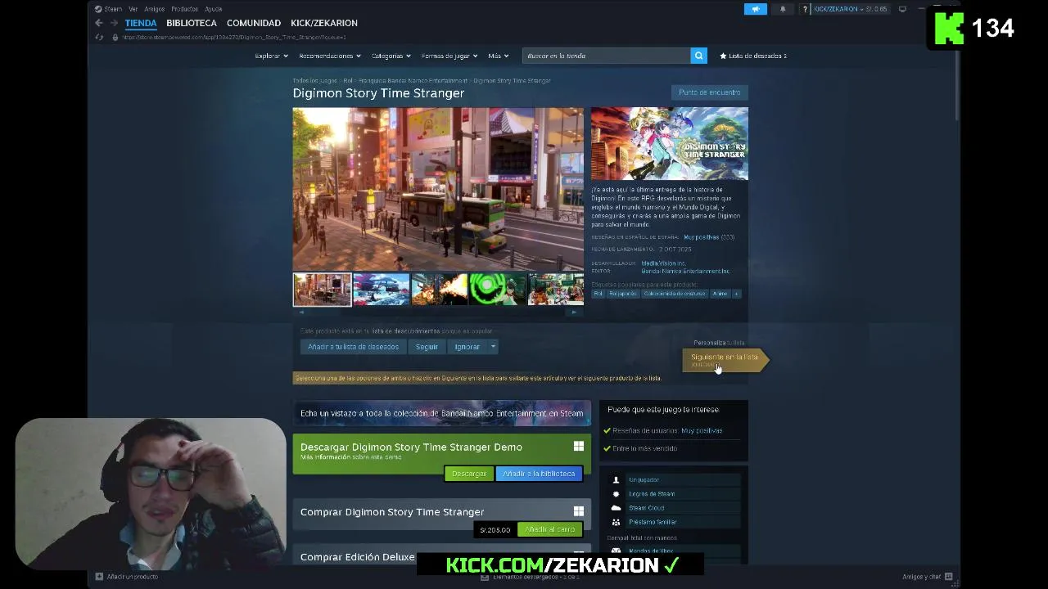The width and height of the screenshot is (1048, 589).
Task: Click the Steam achievements gear icon
Action: pos(616,493)
